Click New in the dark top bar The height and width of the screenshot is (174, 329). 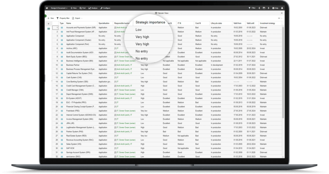[x=74, y=8]
